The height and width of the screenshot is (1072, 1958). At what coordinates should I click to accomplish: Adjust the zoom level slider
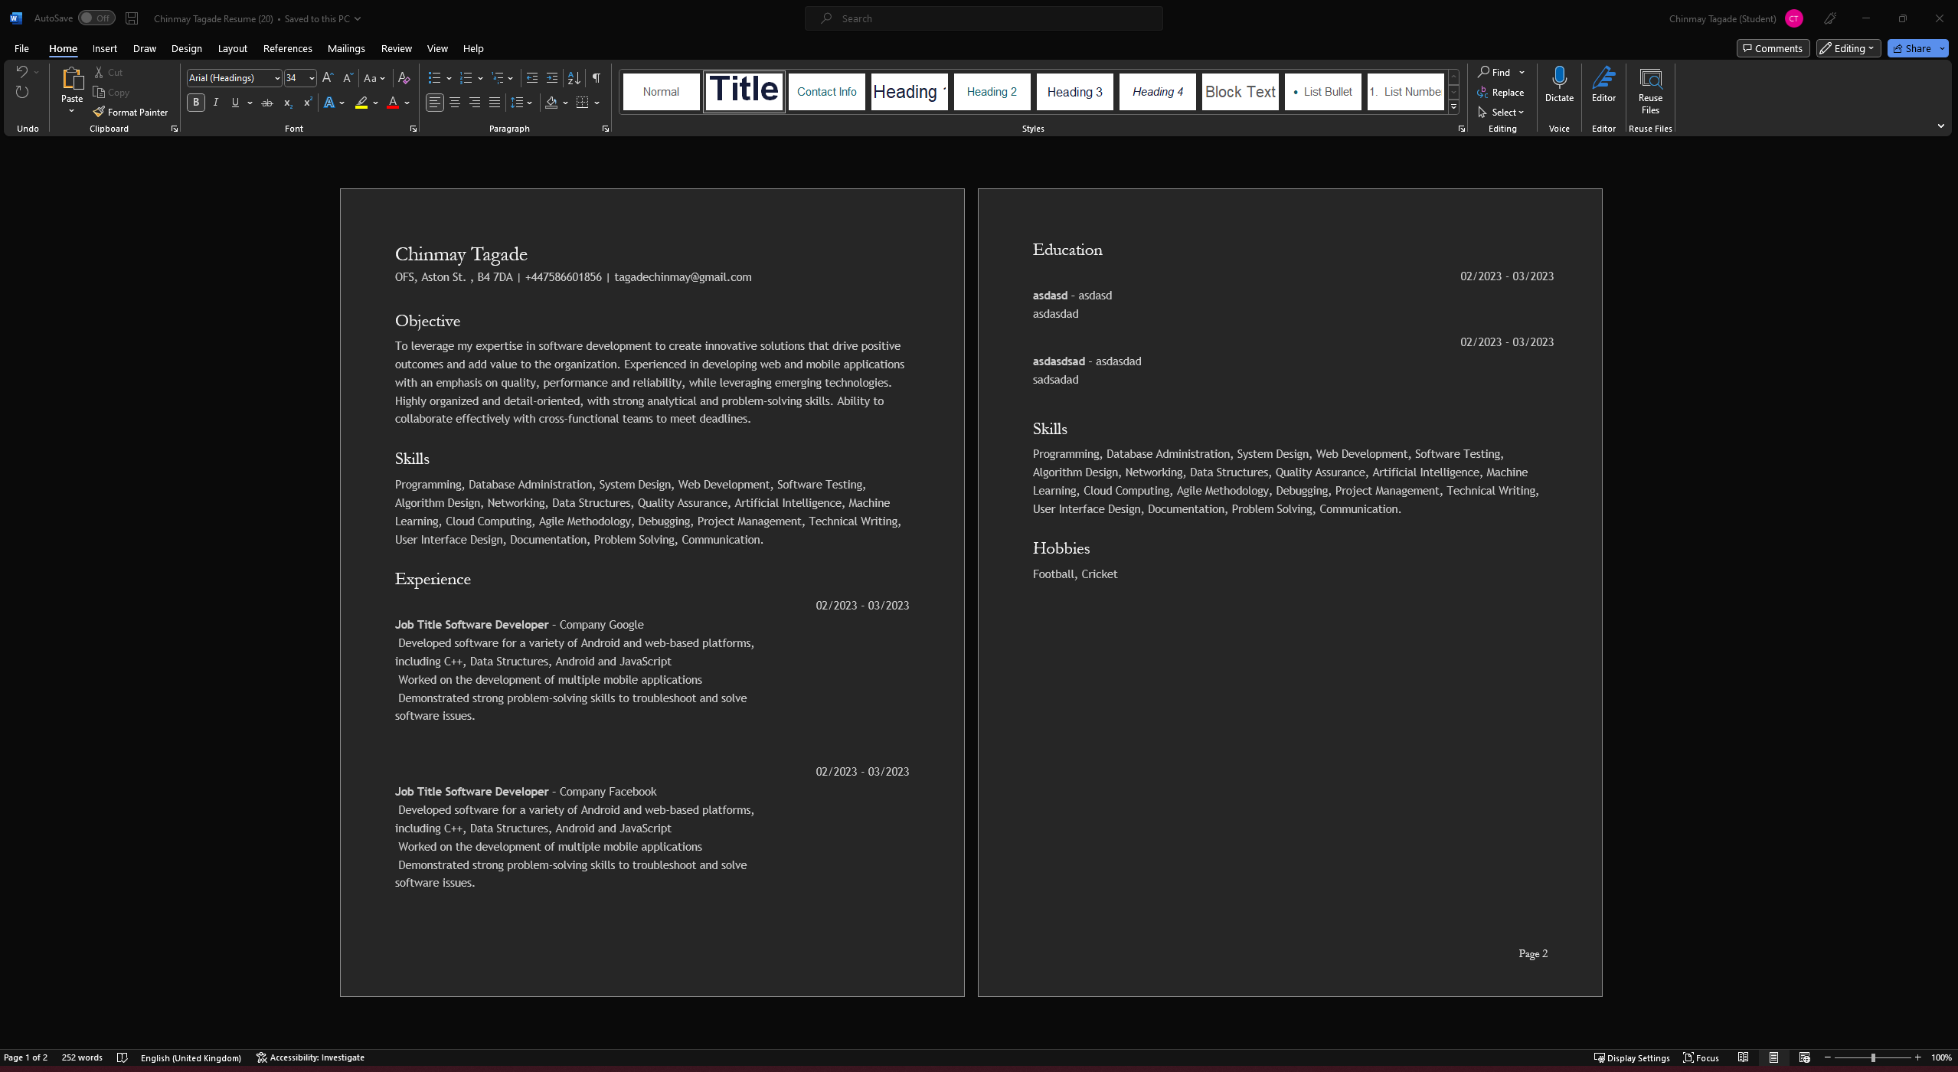[x=1872, y=1057]
